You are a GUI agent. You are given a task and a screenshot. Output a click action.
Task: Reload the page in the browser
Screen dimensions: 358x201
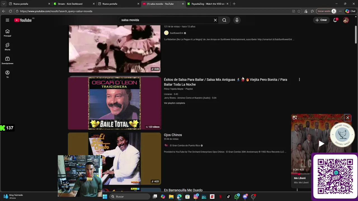[x=10, y=11]
